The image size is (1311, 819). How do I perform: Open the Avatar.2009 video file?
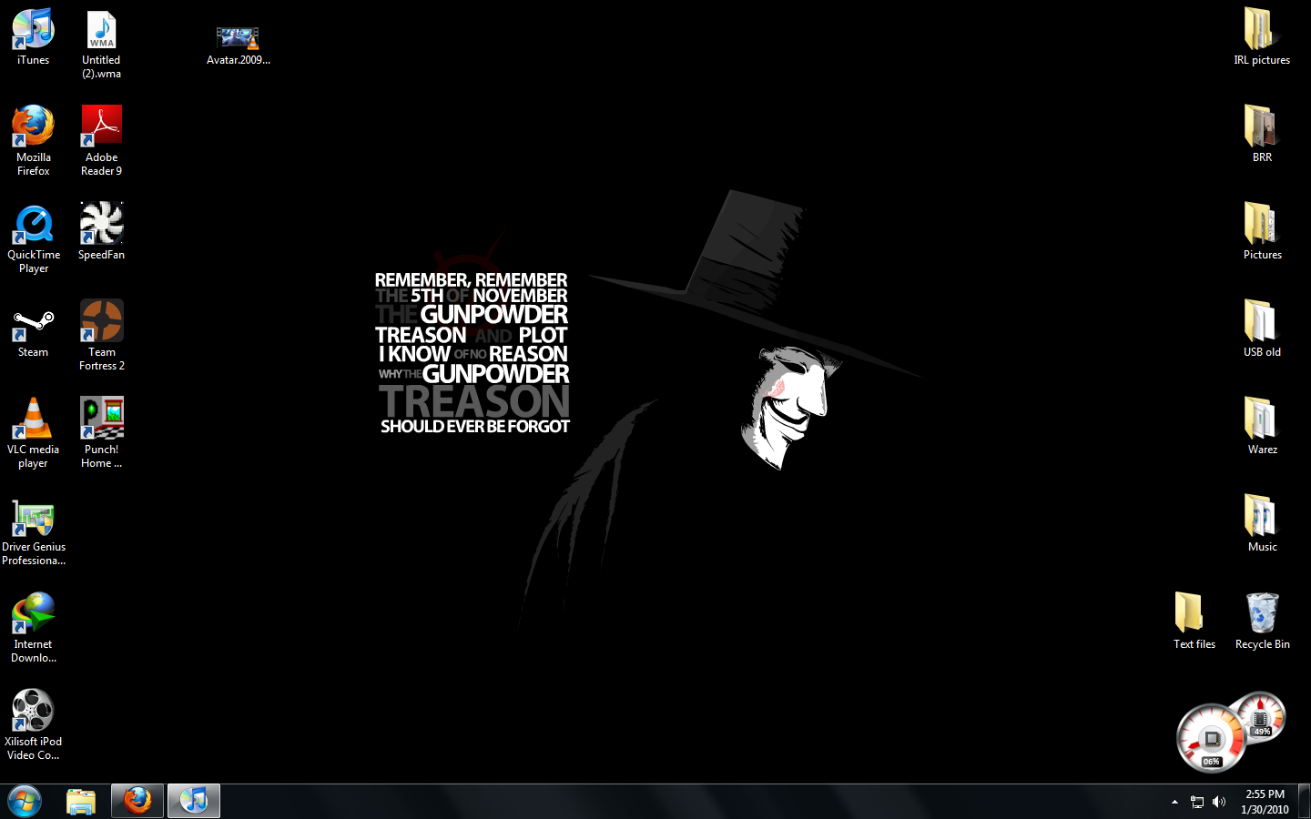click(x=238, y=36)
